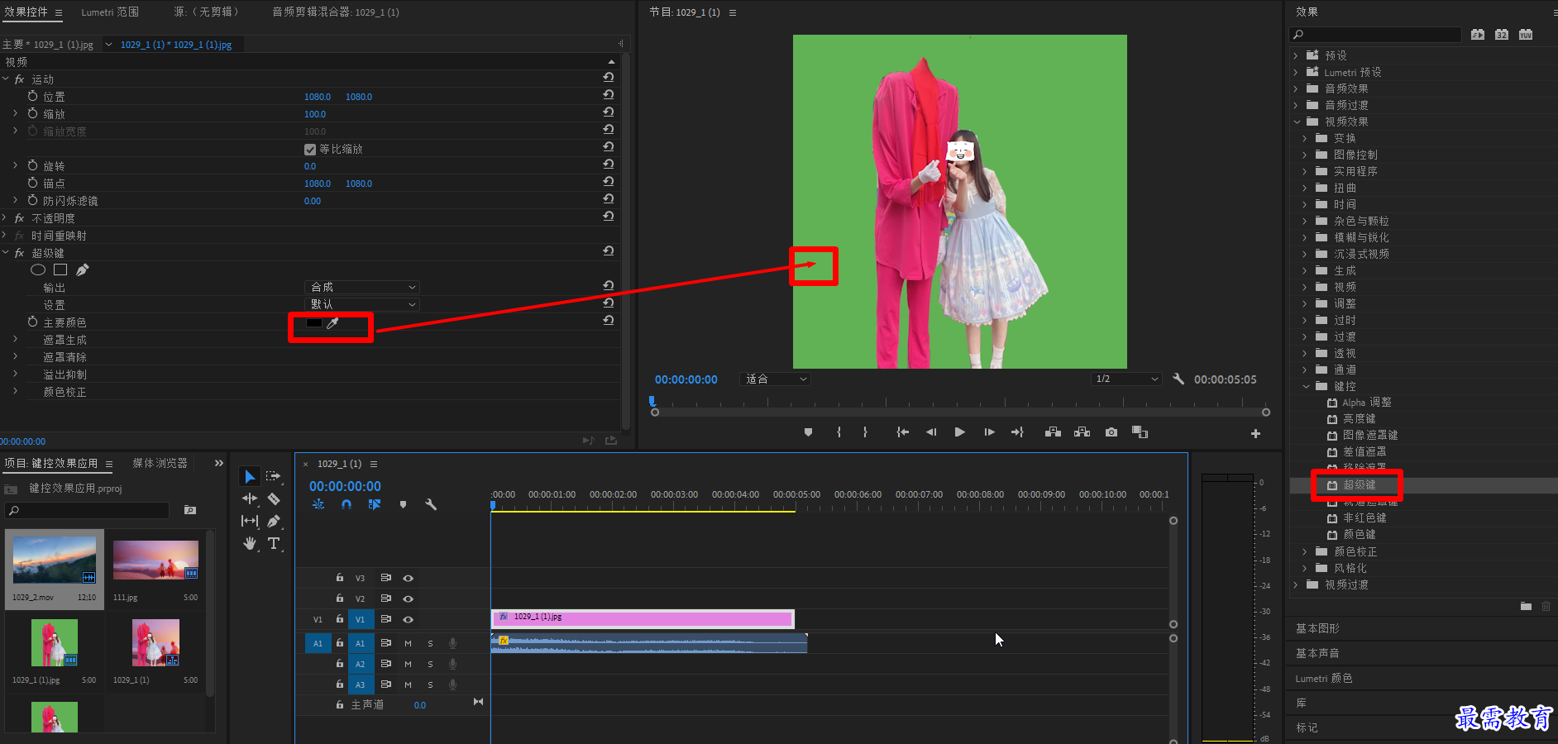Toggle V1 track output eye

[x=408, y=619]
